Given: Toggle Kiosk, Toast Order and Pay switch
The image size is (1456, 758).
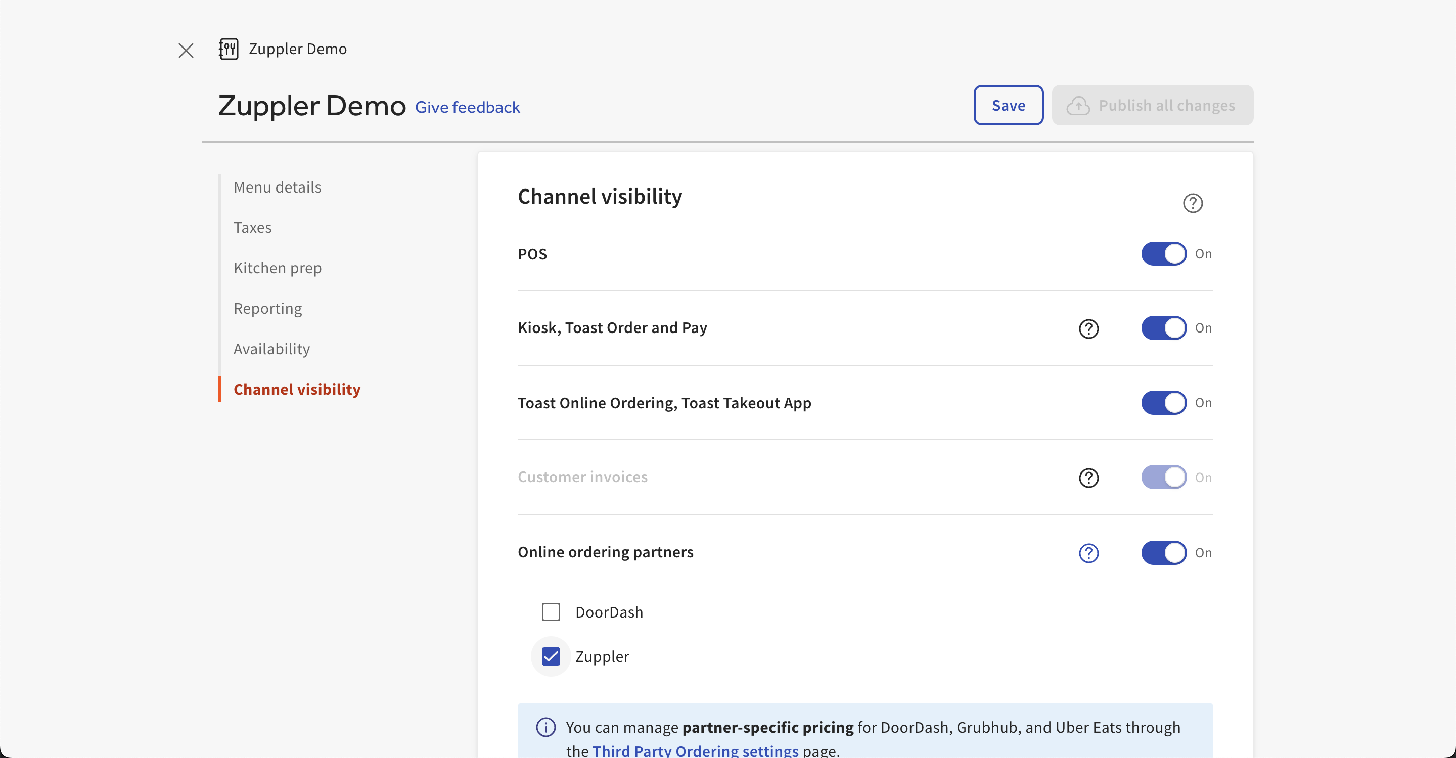Looking at the screenshot, I should [x=1163, y=327].
